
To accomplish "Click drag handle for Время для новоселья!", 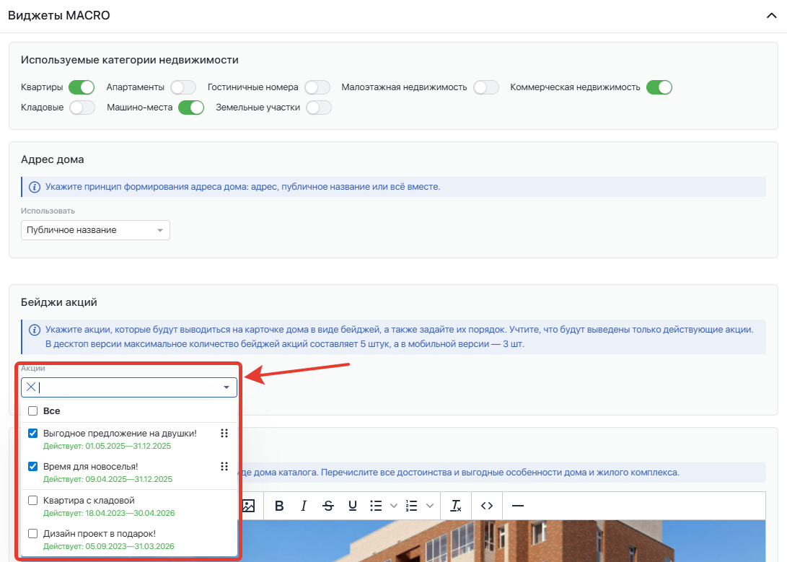I will (224, 467).
